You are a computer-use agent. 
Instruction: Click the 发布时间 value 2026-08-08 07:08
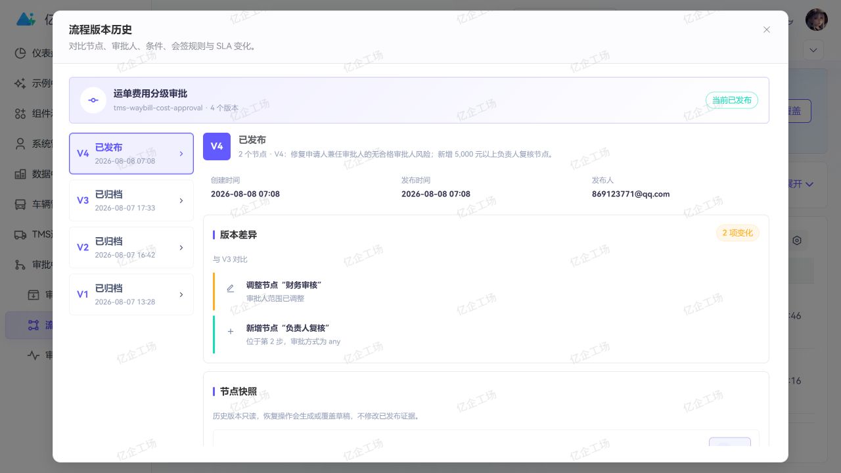point(436,194)
